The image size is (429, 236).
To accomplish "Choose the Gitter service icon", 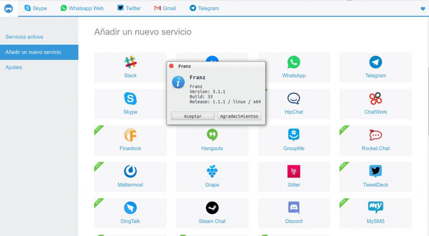I will pyautogui.click(x=294, y=172).
